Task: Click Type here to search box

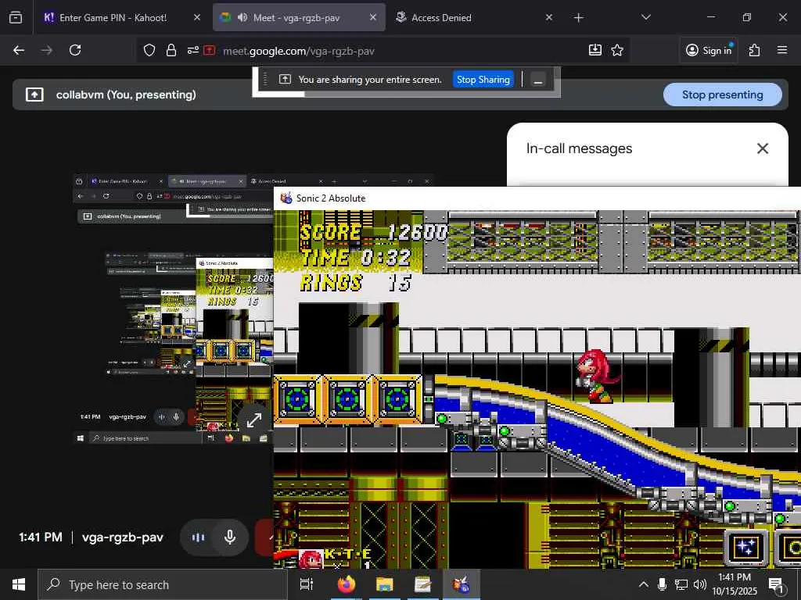Action: pos(163,584)
